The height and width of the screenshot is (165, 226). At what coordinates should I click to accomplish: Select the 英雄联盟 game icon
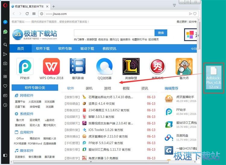coord(131,66)
